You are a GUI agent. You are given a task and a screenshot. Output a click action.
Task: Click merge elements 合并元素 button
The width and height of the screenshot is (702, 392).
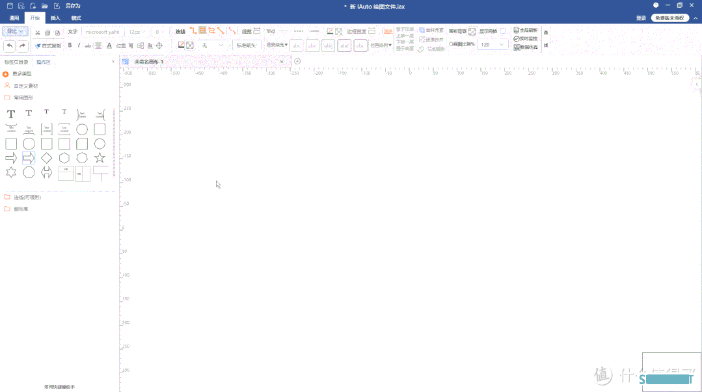click(431, 30)
